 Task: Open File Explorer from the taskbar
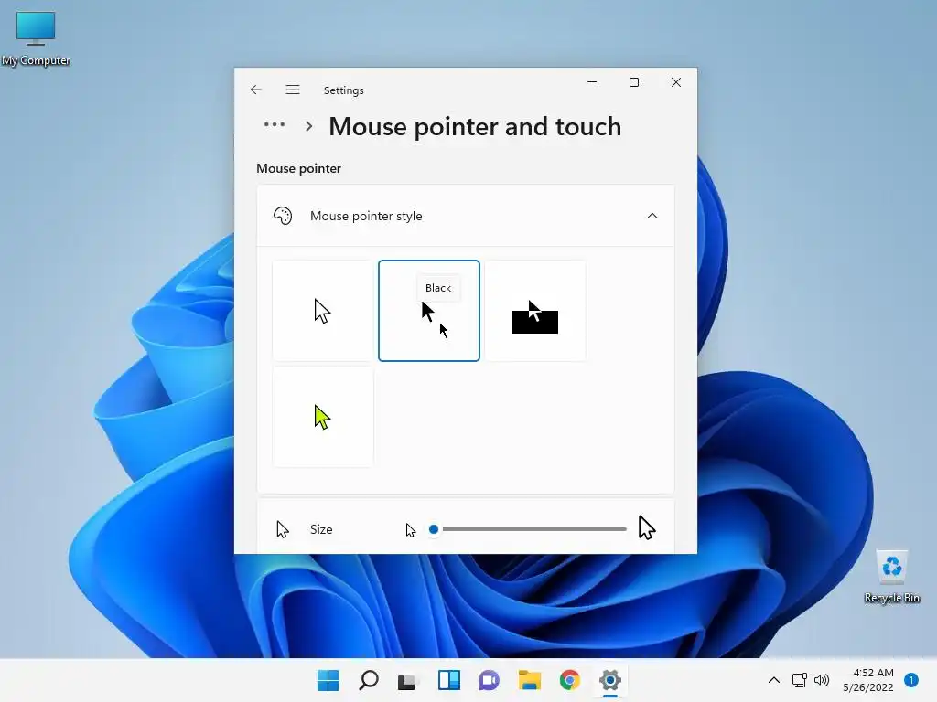(x=530, y=680)
